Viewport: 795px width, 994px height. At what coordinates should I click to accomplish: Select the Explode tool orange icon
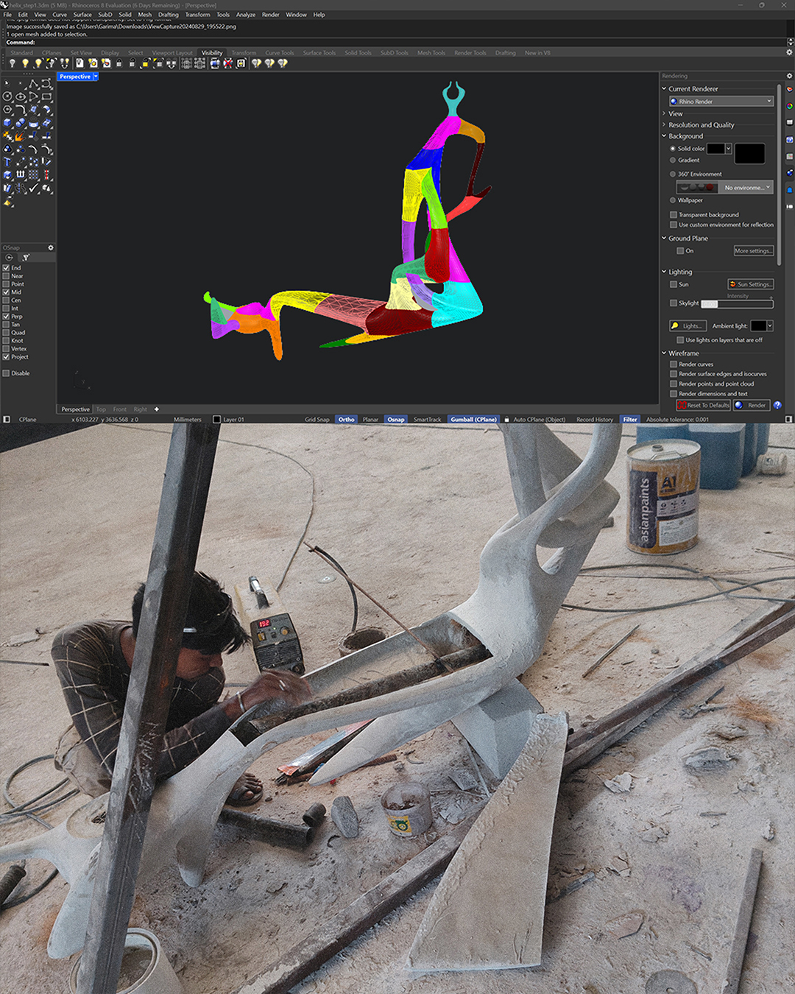point(19,136)
